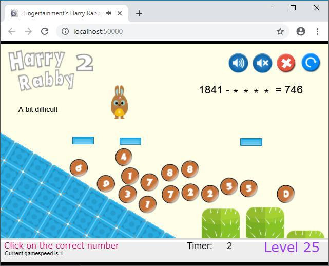The width and height of the screenshot is (329, 266).
Task: Click the lowest number 1 ball
Action: [147, 204]
